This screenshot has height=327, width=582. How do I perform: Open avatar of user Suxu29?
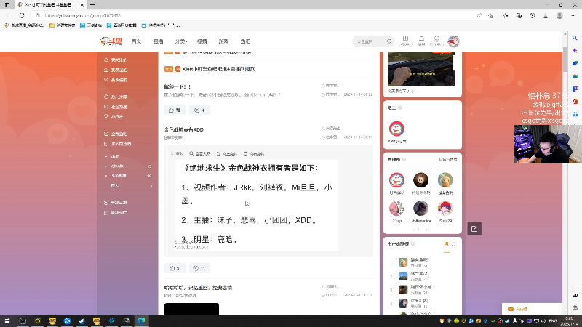pyautogui.click(x=445, y=209)
